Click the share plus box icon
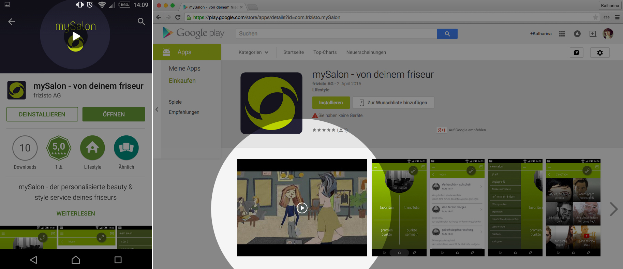This screenshot has width=623, height=269. coord(593,34)
